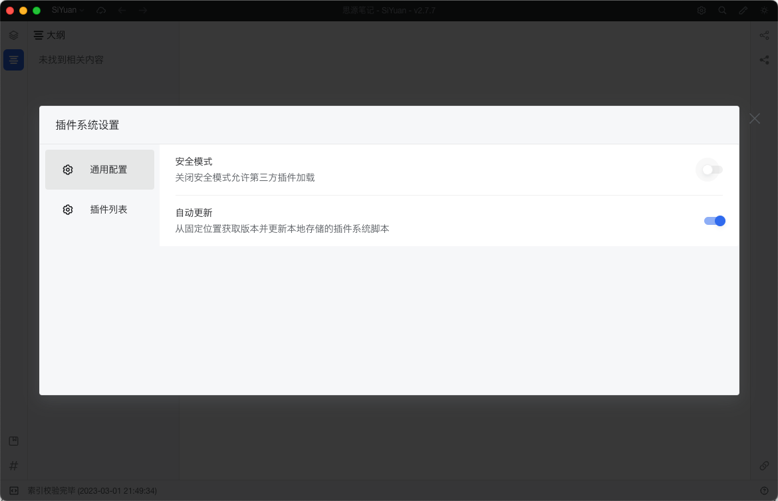Open the 通用配置 general settings tab
Screen dimensions: 778x501
[100, 170]
